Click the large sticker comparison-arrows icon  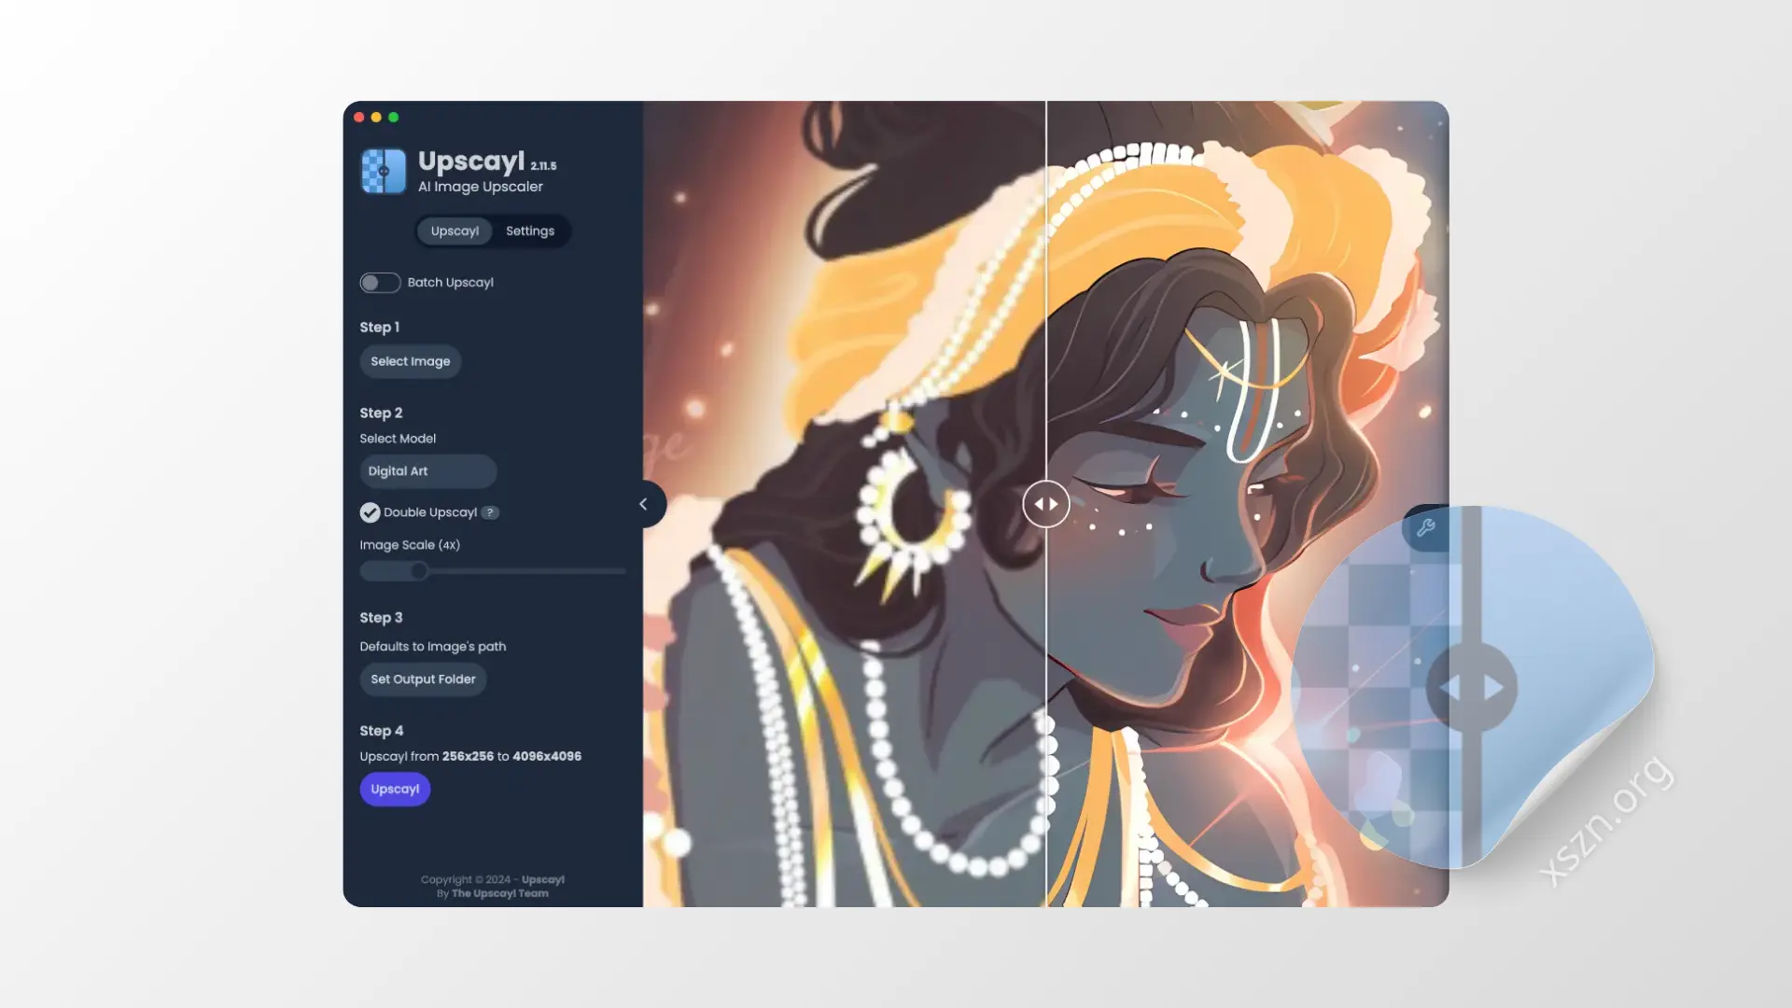point(1472,688)
